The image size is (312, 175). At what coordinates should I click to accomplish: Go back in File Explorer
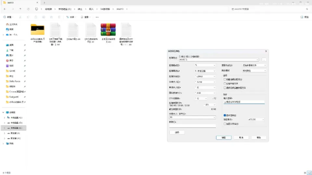pos(5,9)
